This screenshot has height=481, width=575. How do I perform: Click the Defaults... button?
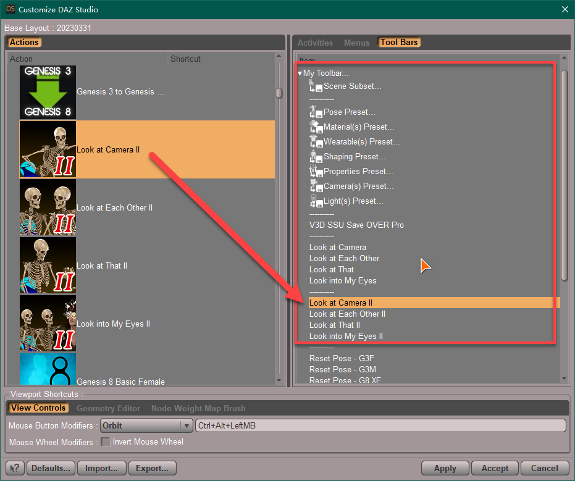[51, 468]
